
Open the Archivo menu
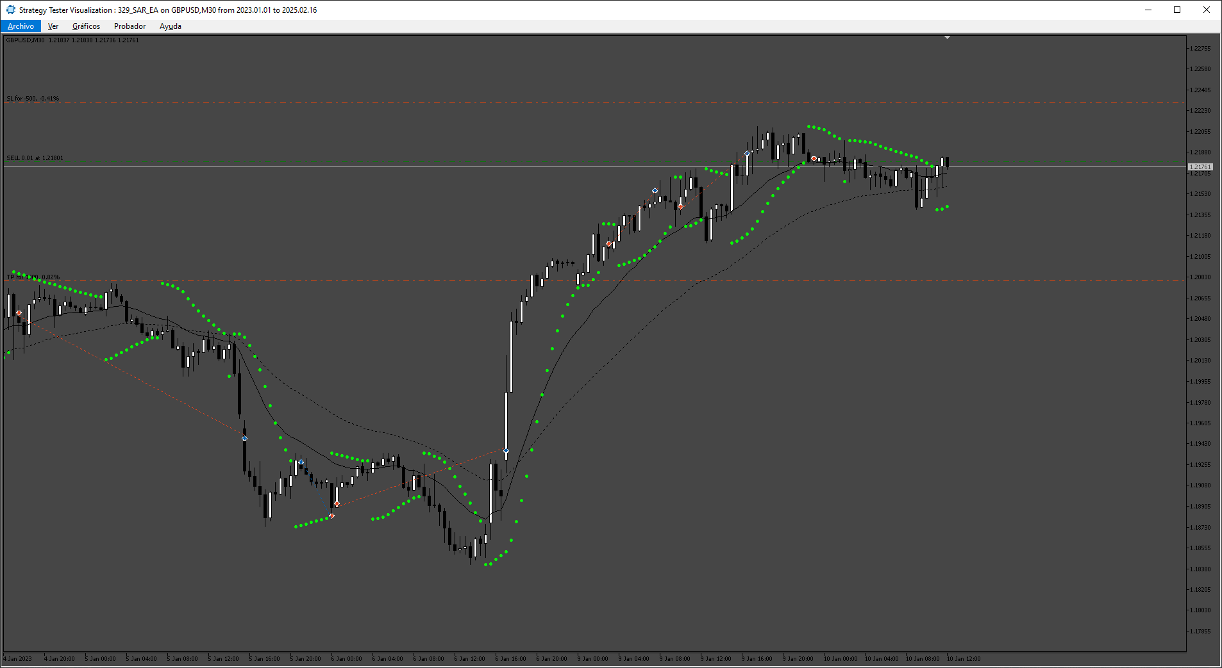click(x=21, y=26)
